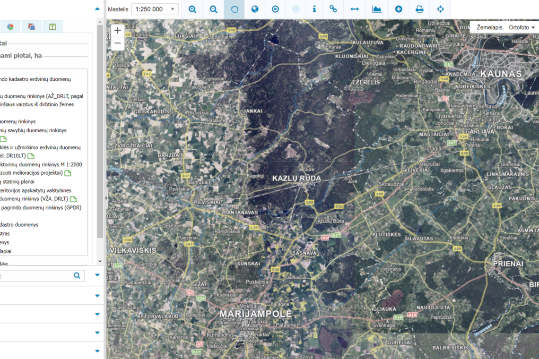Screen dimensions: 539x359
Task: Open the table layout tab
Action: point(52,26)
